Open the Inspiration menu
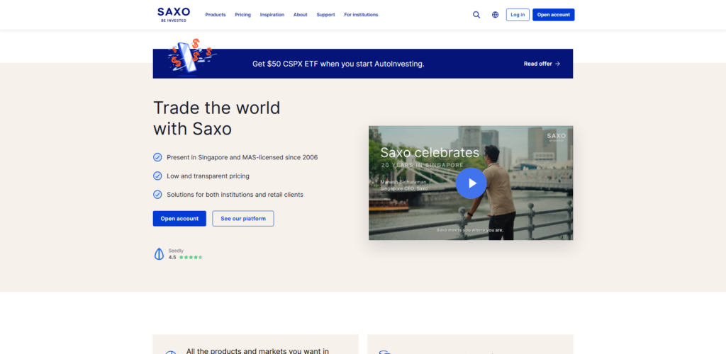 [x=272, y=15]
